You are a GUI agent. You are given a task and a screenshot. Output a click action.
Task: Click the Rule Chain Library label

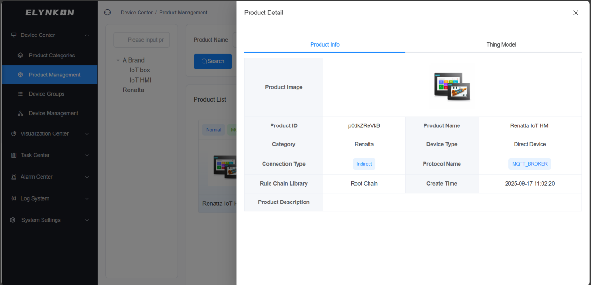click(284, 184)
